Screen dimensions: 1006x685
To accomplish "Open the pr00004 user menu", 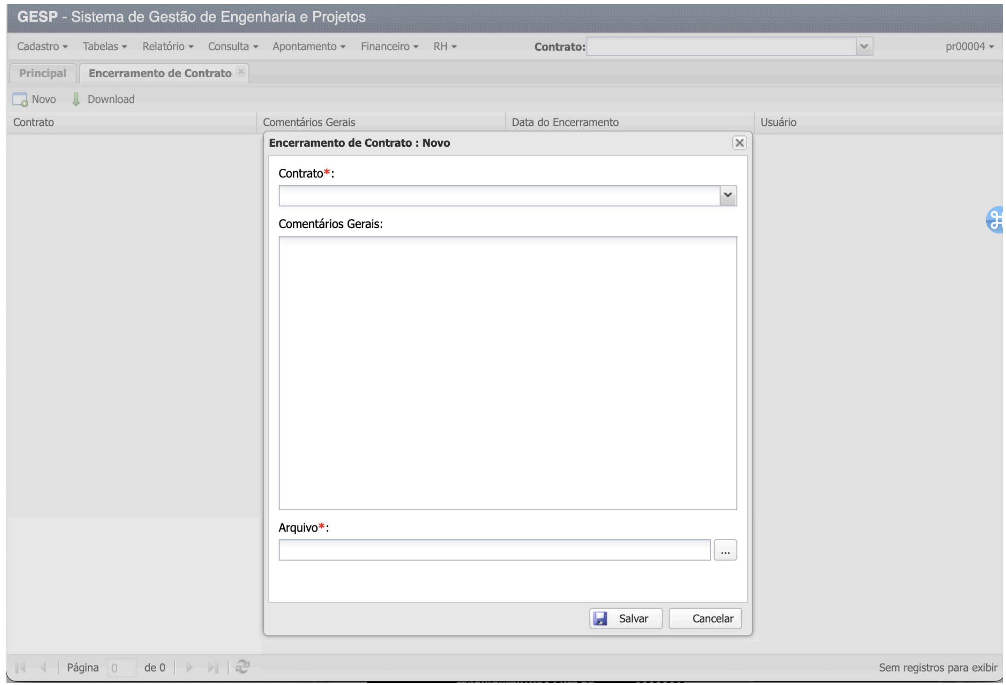I will pos(969,46).
